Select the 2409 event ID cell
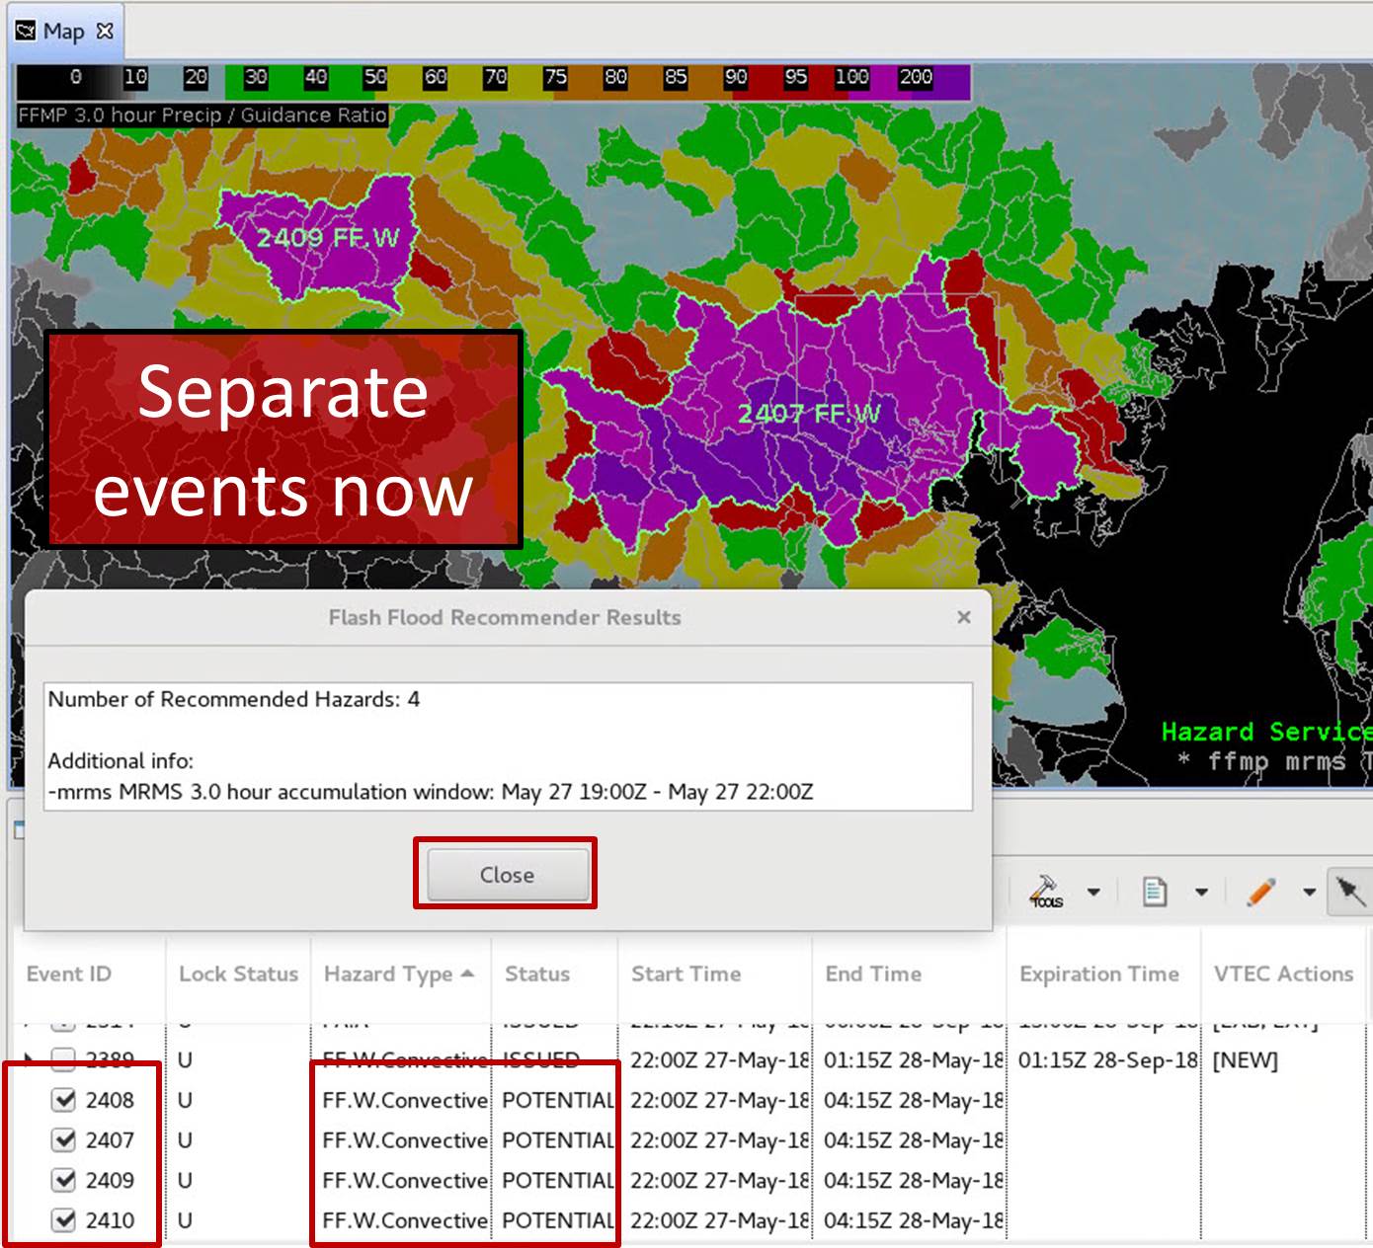The width and height of the screenshot is (1373, 1248). point(110,1180)
